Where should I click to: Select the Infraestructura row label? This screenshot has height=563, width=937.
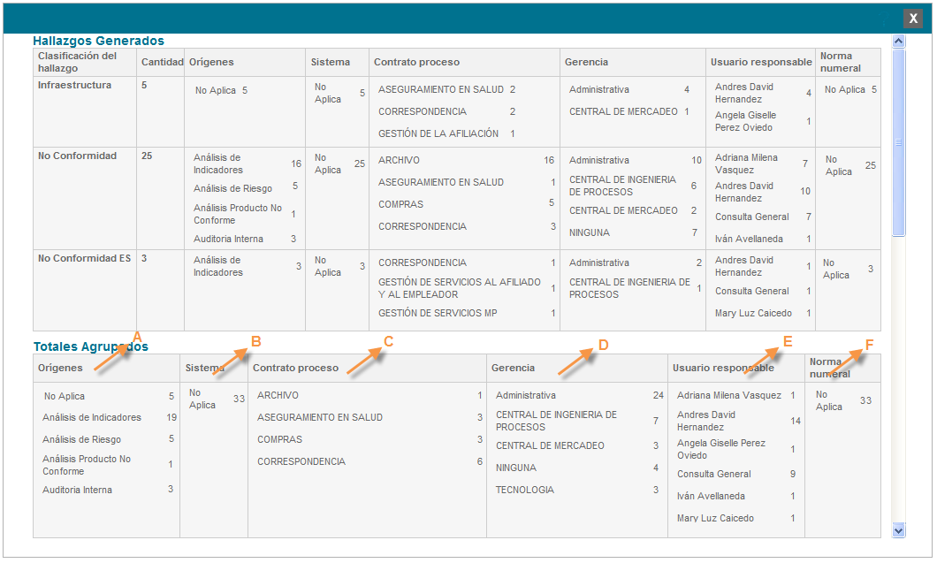[74, 86]
